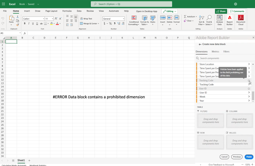Click the red font color swatch
This screenshot has width=255, height=166.
tap(57, 24)
